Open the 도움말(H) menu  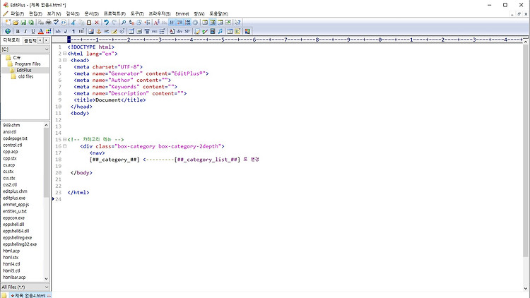click(218, 13)
